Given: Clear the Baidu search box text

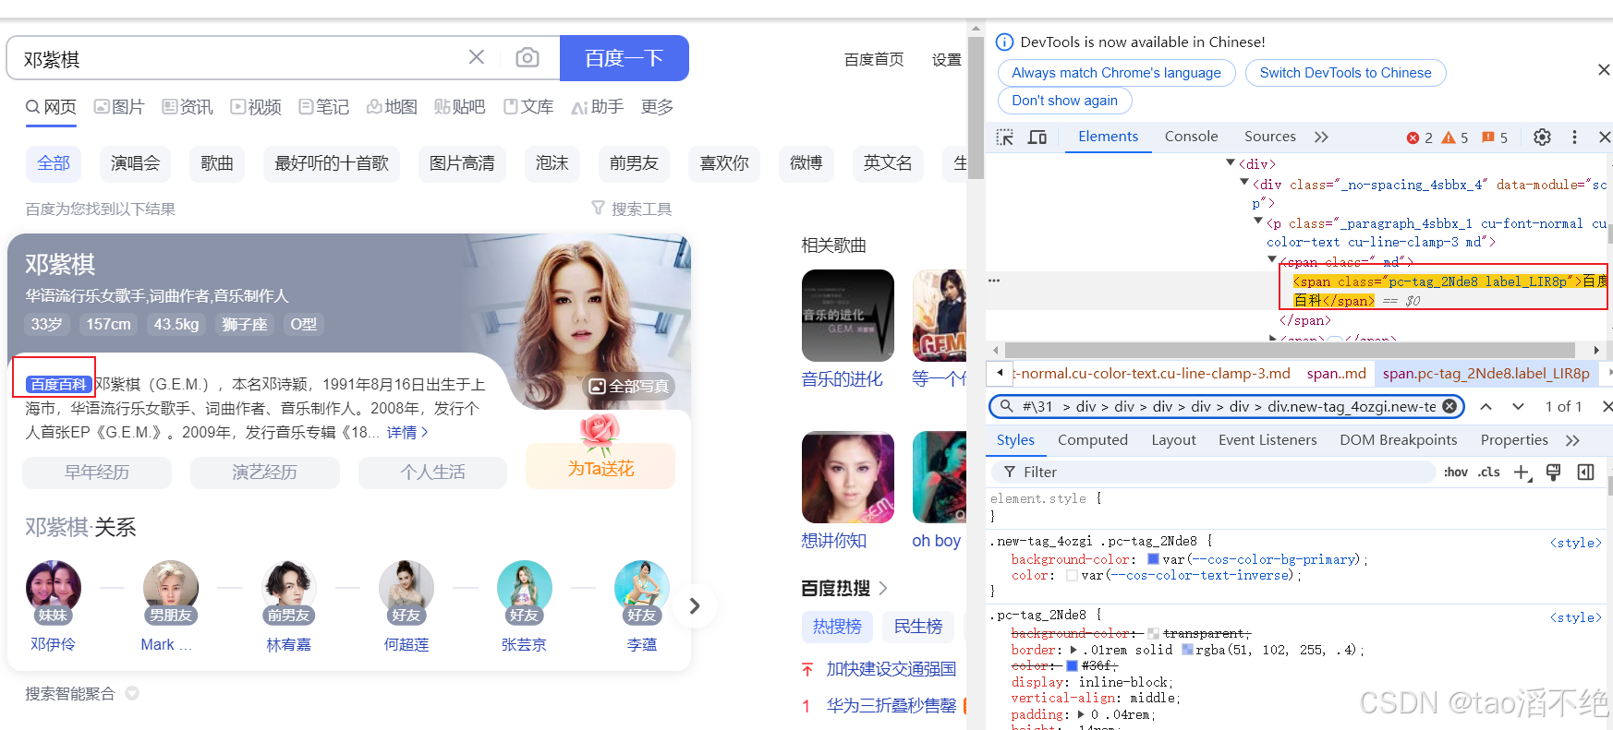Looking at the screenshot, I should coord(476,57).
